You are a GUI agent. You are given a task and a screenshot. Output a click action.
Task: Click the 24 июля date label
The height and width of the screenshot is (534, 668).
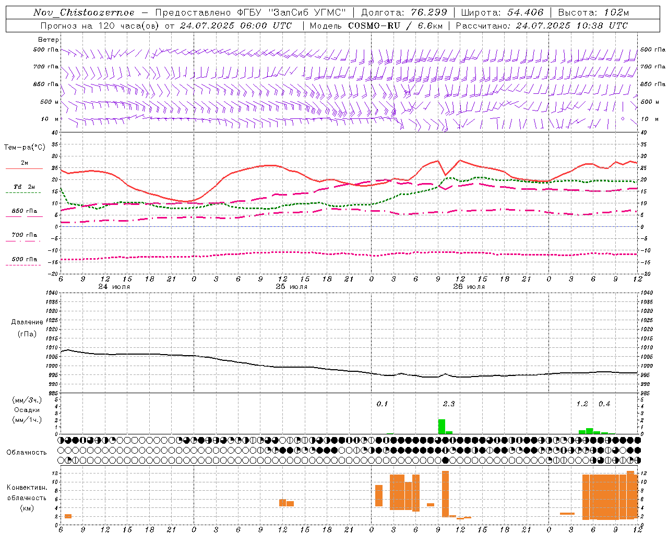114,287
